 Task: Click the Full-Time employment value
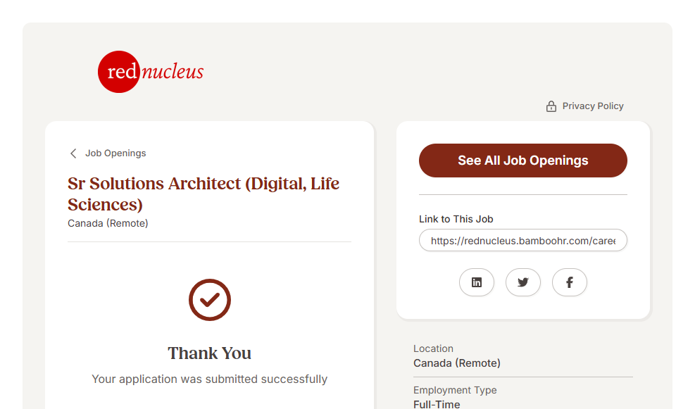[437, 404]
